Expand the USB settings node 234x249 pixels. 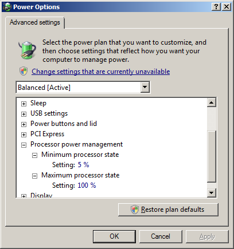(24, 114)
